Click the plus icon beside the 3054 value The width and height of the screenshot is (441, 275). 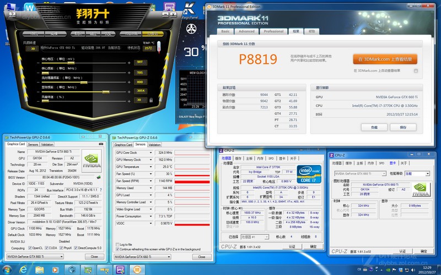click(x=129, y=92)
